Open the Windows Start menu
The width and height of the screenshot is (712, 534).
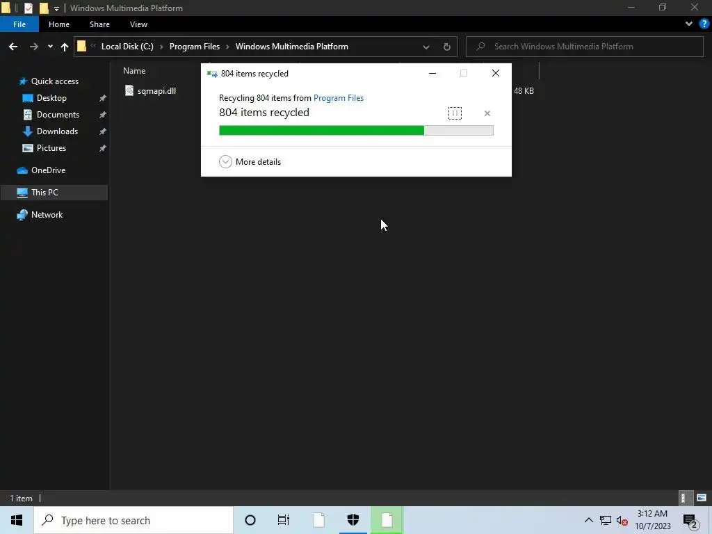17,520
